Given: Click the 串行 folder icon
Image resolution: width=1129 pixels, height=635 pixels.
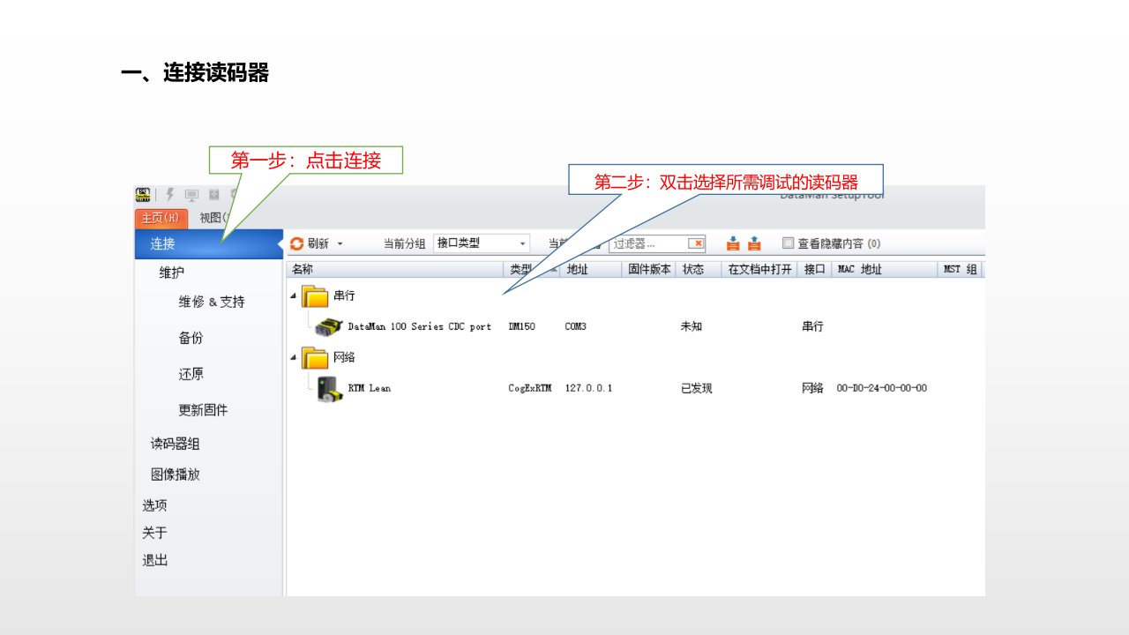Looking at the screenshot, I should click(315, 295).
